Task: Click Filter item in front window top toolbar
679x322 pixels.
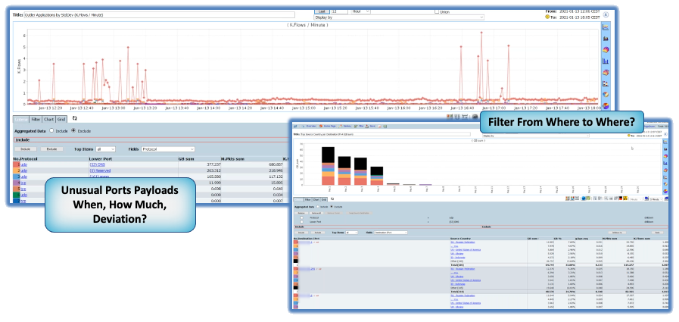Action: coord(359,126)
